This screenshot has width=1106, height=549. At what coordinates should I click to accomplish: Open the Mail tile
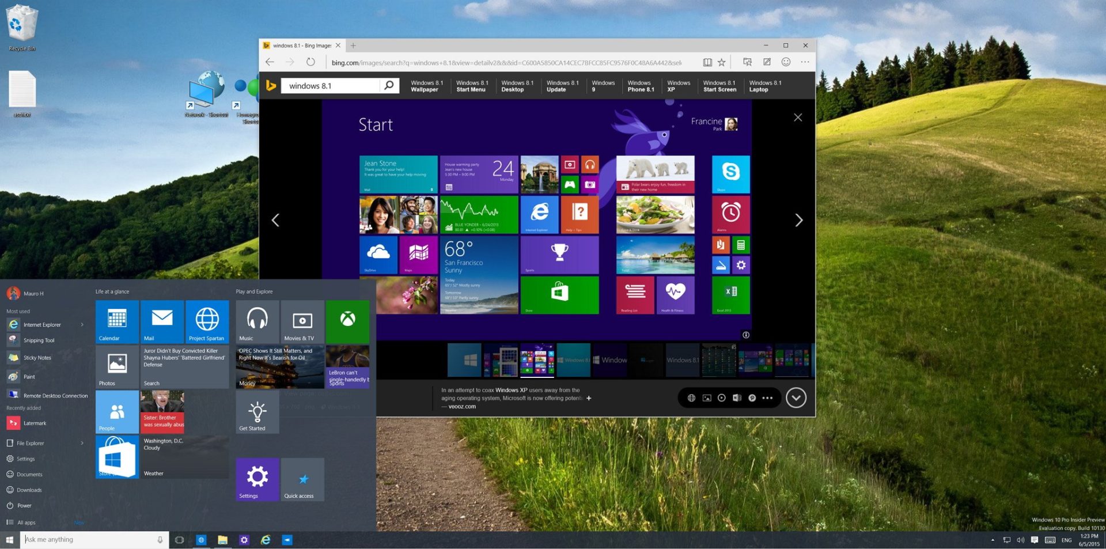(162, 321)
